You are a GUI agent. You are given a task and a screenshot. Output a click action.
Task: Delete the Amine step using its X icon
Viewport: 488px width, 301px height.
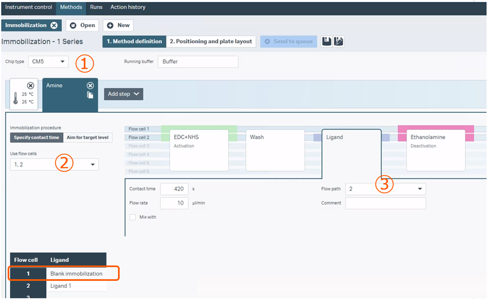click(90, 86)
